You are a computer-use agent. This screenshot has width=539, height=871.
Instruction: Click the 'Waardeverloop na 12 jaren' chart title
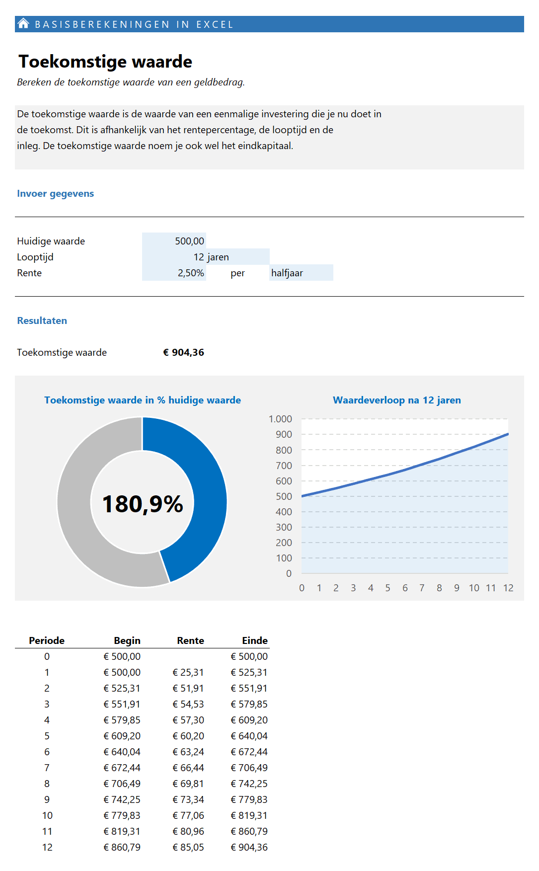pyautogui.click(x=396, y=400)
